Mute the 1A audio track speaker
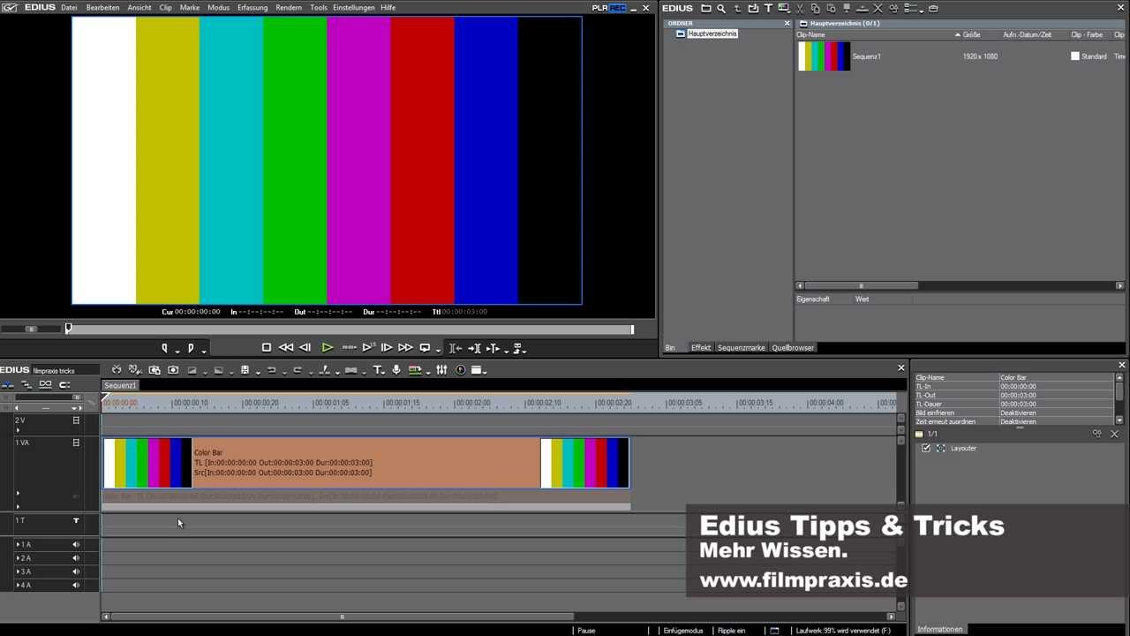 pyautogui.click(x=76, y=545)
